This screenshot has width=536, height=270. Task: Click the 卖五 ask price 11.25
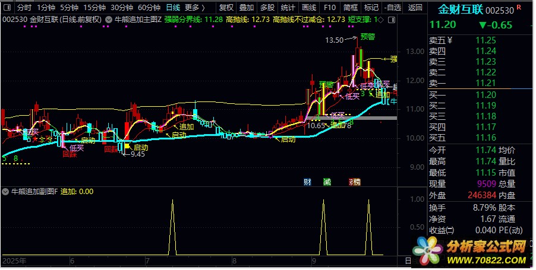coord(485,40)
